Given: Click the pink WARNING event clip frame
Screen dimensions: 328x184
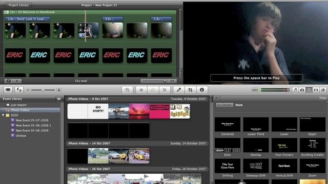Looking at the screenshot, I should [x=159, y=111].
